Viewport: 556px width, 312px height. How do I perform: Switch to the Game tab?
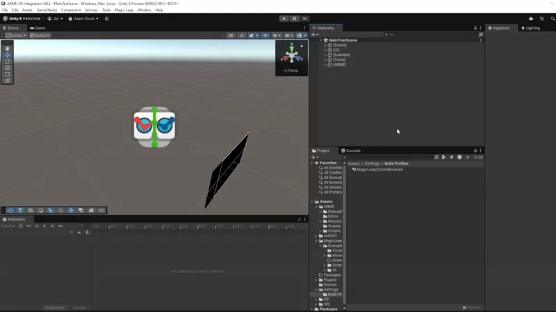coord(38,28)
